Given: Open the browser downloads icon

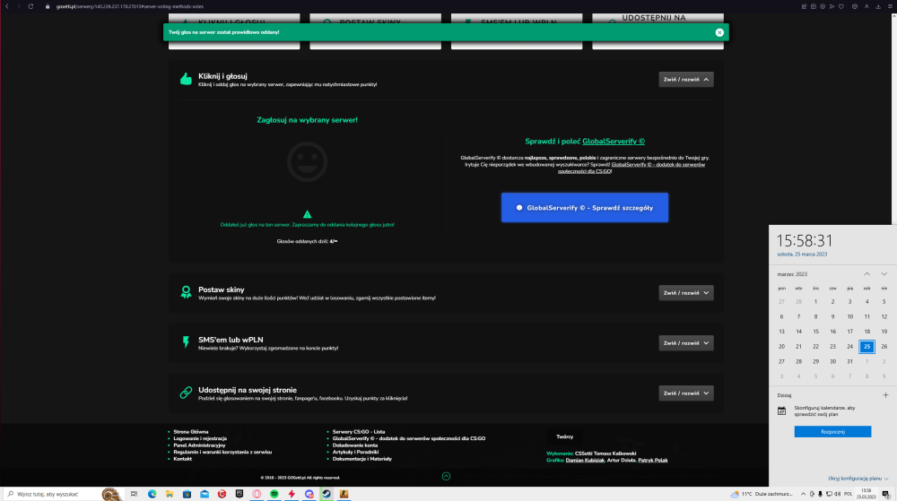Looking at the screenshot, I should [x=878, y=6].
